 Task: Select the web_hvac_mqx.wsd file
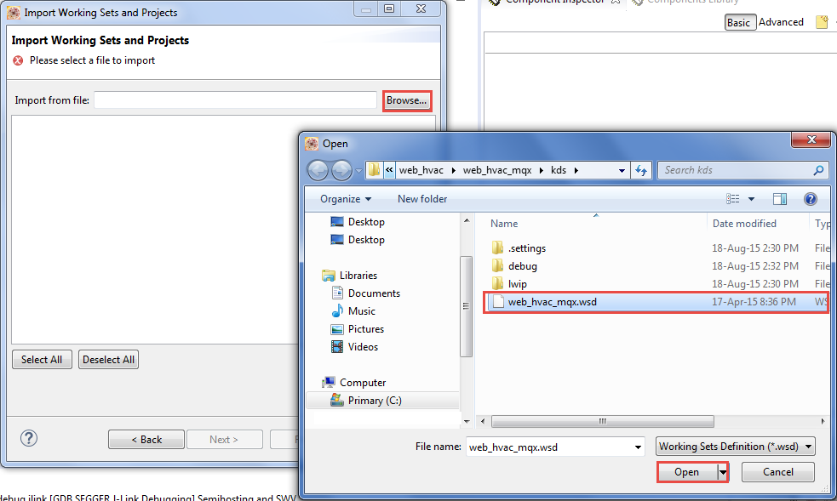656,302
